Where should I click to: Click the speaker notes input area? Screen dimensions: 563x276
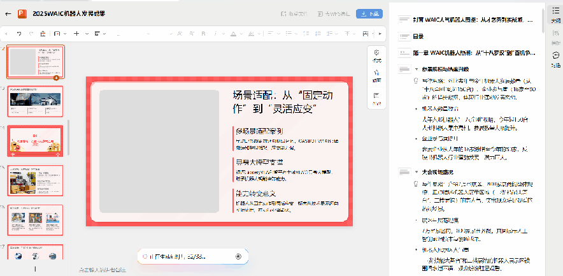pos(103,270)
